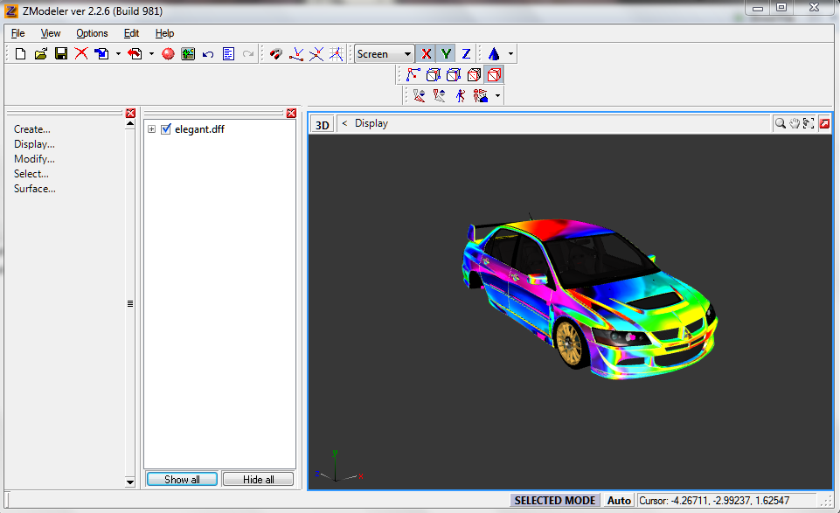Open the dropdown arrow after the selection tools
Viewport: 840px width, 513px height.
(x=497, y=96)
